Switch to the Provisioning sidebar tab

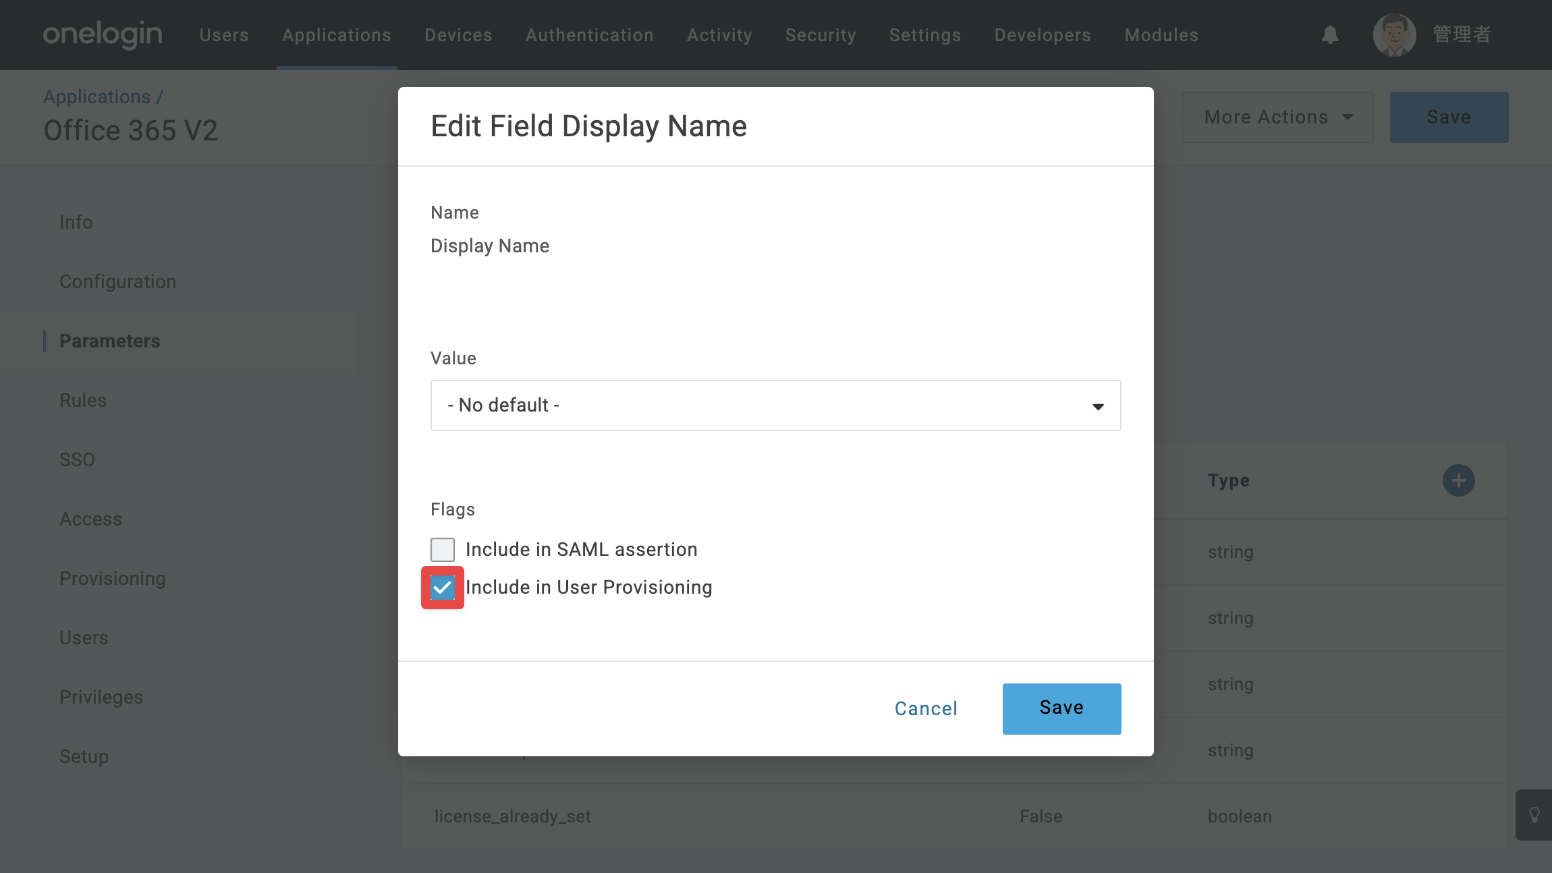(113, 578)
